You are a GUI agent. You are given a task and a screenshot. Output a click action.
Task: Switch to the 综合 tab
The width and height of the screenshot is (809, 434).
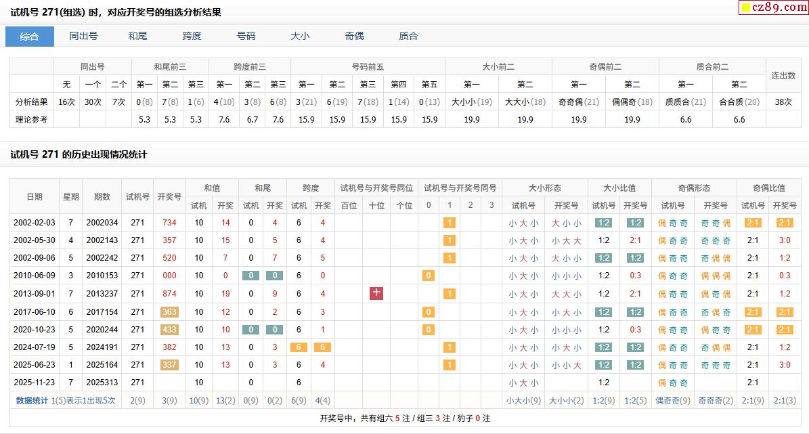coord(30,37)
